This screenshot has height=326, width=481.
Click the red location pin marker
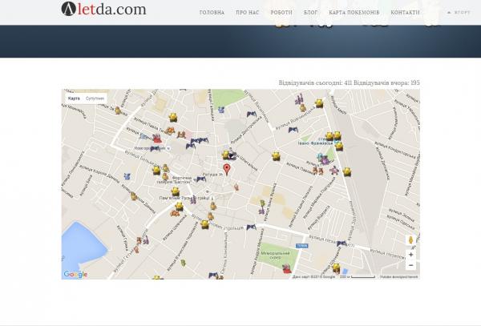(226, 169)
